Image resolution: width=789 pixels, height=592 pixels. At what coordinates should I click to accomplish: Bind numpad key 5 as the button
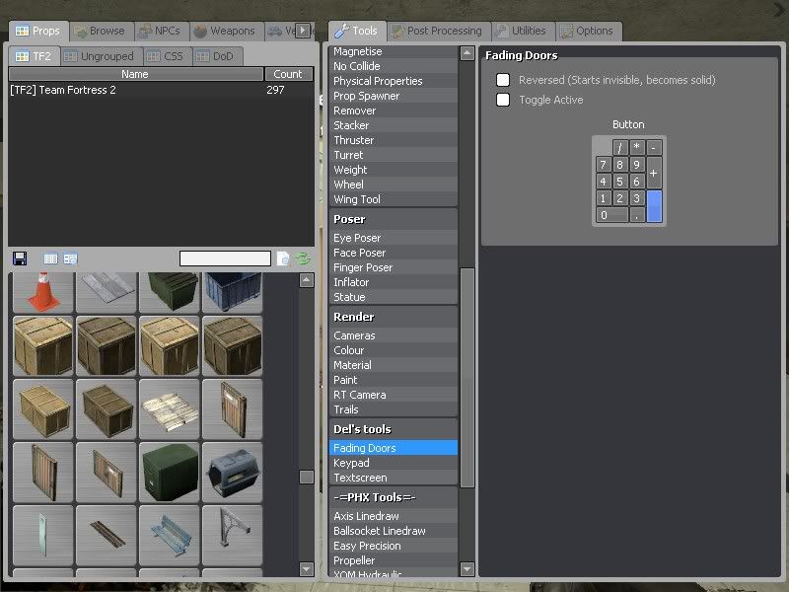(620, 182)
